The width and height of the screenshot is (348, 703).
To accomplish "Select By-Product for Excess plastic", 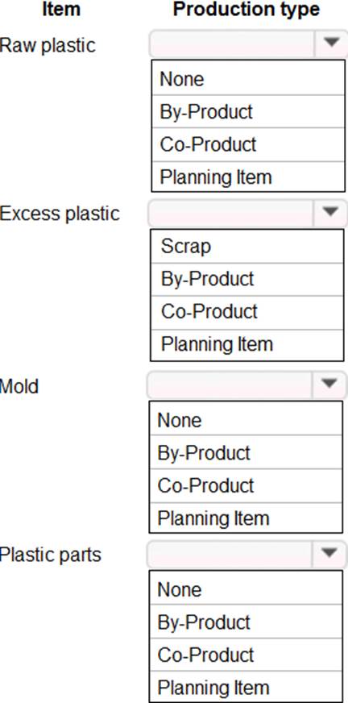I will (x=247, y=279).
